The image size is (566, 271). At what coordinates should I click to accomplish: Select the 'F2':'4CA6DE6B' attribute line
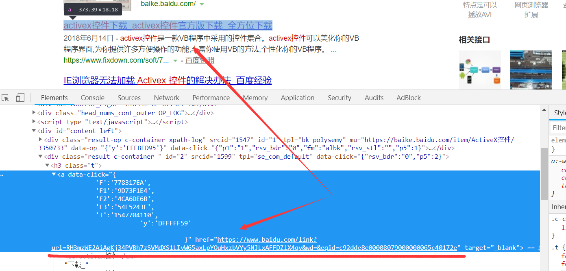[x=125, y=199]
